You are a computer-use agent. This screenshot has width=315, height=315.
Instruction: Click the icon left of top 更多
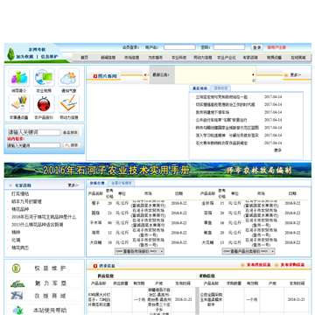(286, 75)
